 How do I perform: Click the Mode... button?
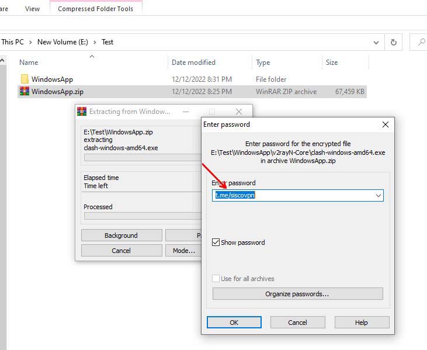tap(183, 250)
